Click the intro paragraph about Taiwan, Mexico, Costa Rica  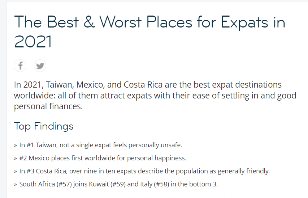point(155,96)
